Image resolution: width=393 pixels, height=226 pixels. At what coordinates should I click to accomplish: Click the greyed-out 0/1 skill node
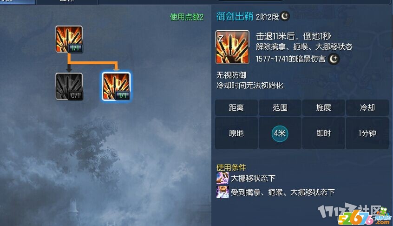69,86
